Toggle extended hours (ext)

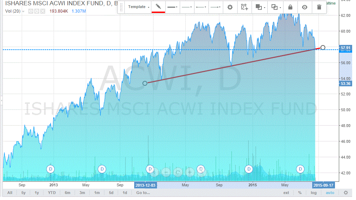[286, 193]
